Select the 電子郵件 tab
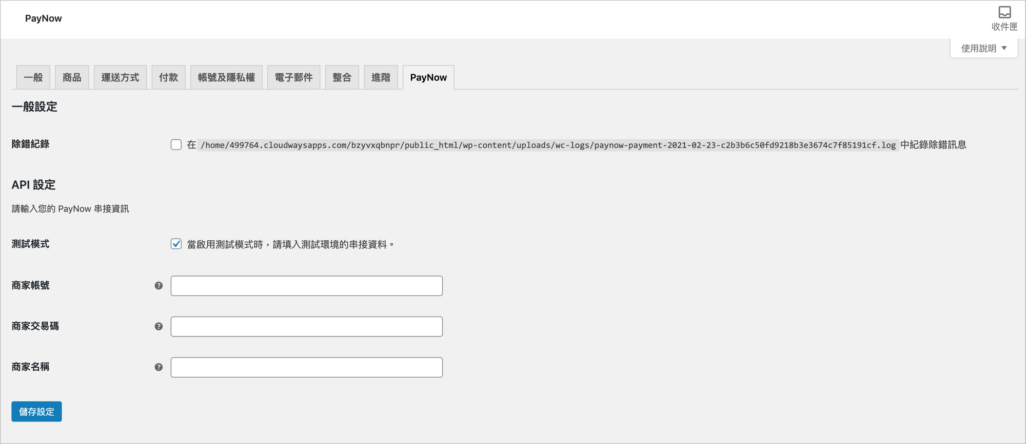1026x444 pixels. pyautogui.click(x=293, y=77)
